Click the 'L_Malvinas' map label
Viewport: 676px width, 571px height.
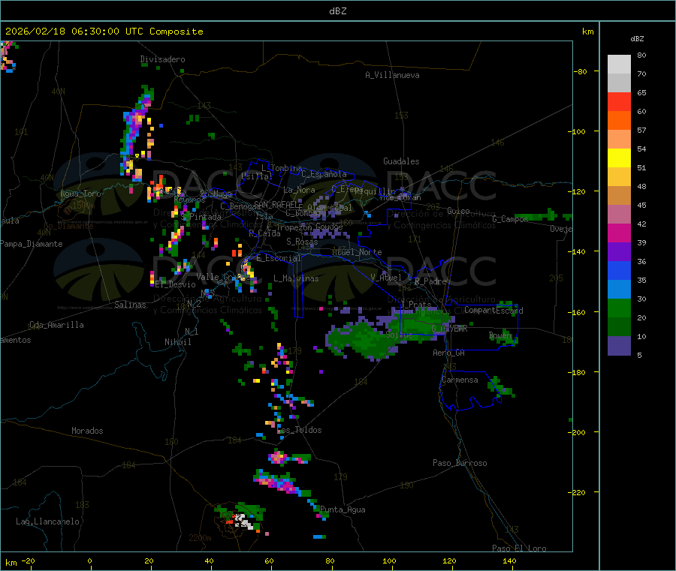296,278
